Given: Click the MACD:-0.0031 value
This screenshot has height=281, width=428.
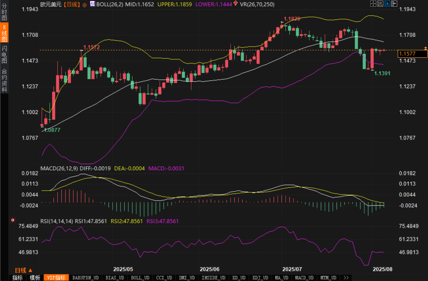Looking at the screenshot, I should (166, 168).
